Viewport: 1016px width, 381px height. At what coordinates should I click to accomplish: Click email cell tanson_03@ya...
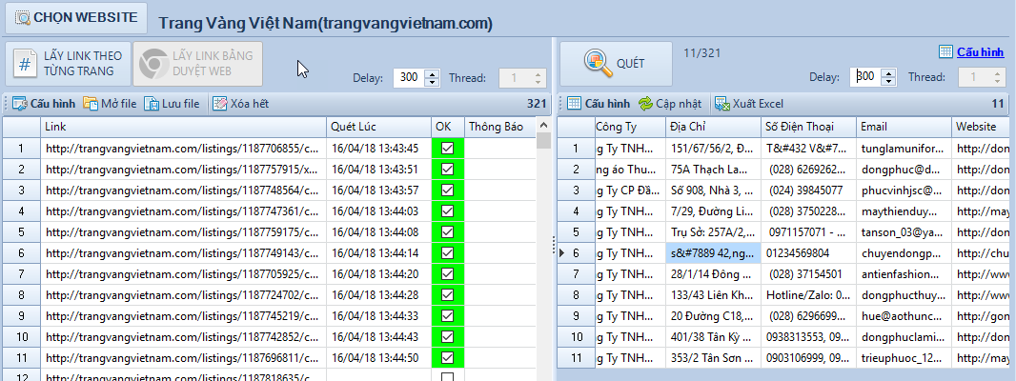point(904,232)
